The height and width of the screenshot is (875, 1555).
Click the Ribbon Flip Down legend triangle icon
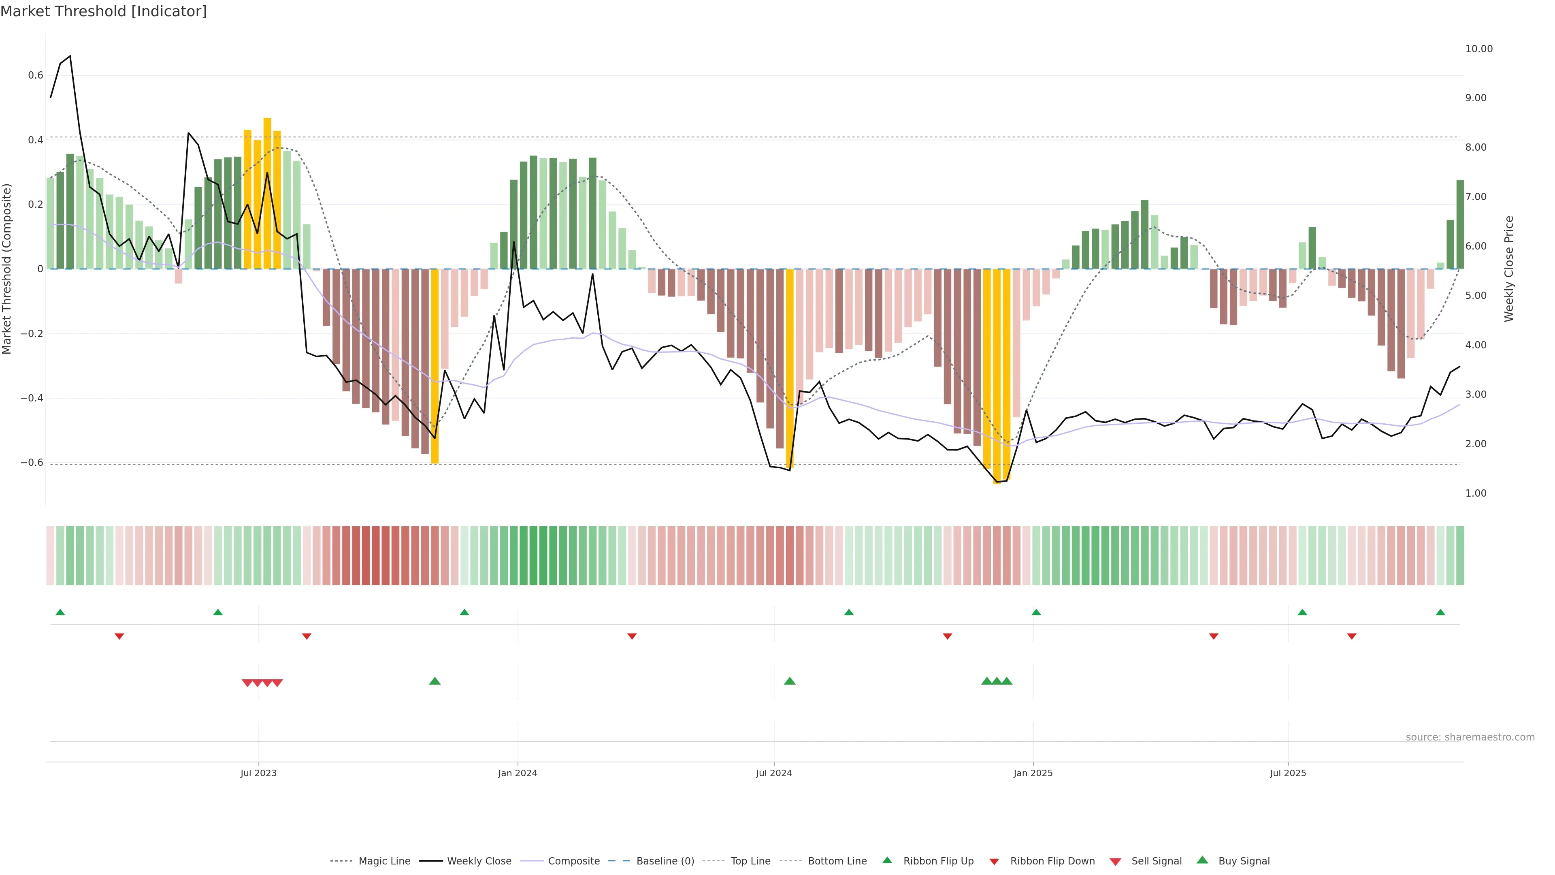coord(994,862)
